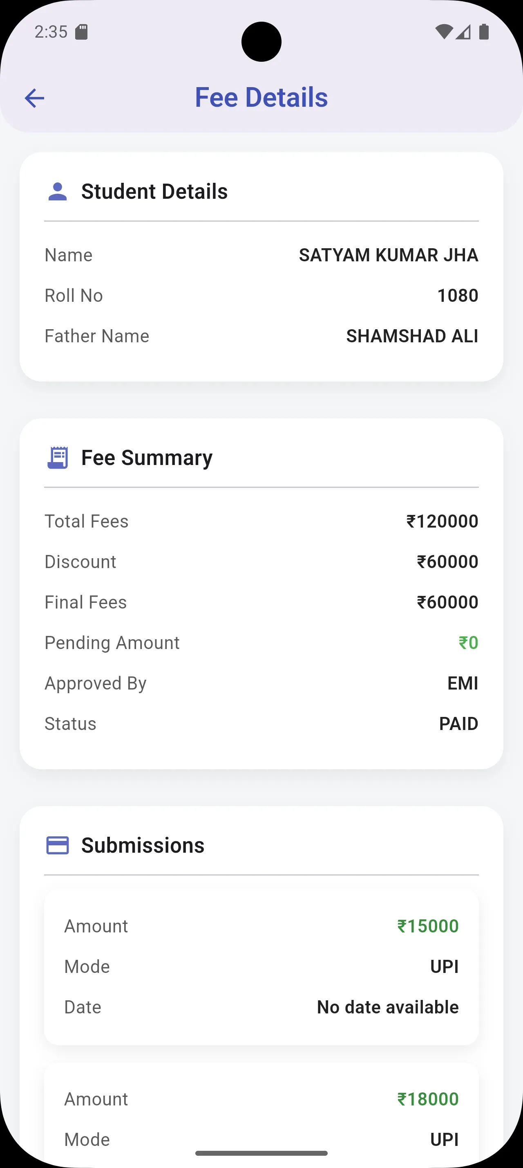The width and height of the screenshot is (523, 1168).
Task: Tap the Total Fees ₹120000 value
Action: [x=443, y=521]
